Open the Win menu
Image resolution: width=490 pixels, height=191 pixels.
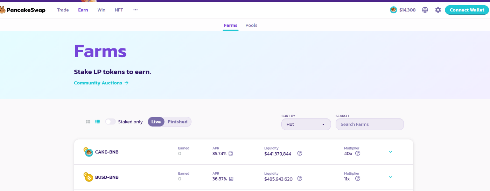point(101,10)
